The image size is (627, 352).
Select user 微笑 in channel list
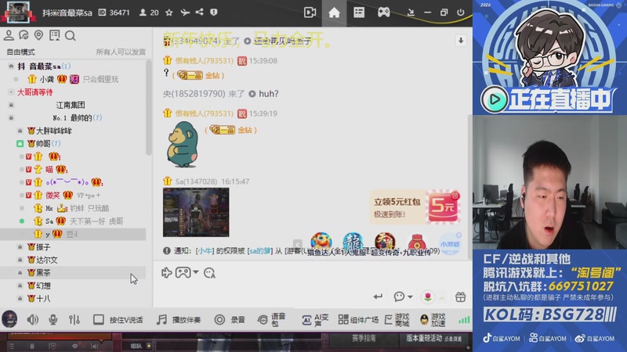click(53, 195)
